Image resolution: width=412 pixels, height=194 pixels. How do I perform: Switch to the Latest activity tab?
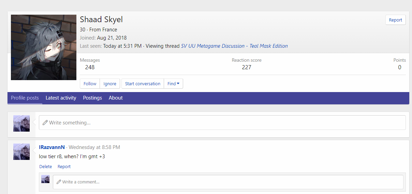(61, 98)
